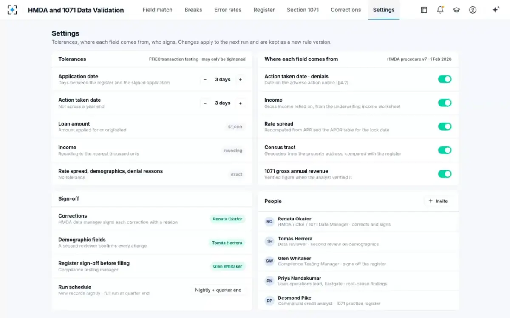Viewport: 510px width, 318px height.
Task: Select the Settings tab
Action: tap(384, 10)
